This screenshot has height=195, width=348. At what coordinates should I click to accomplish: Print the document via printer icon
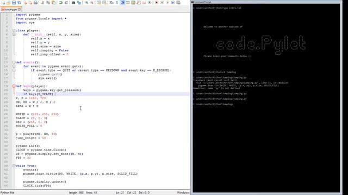click(35, 3)
